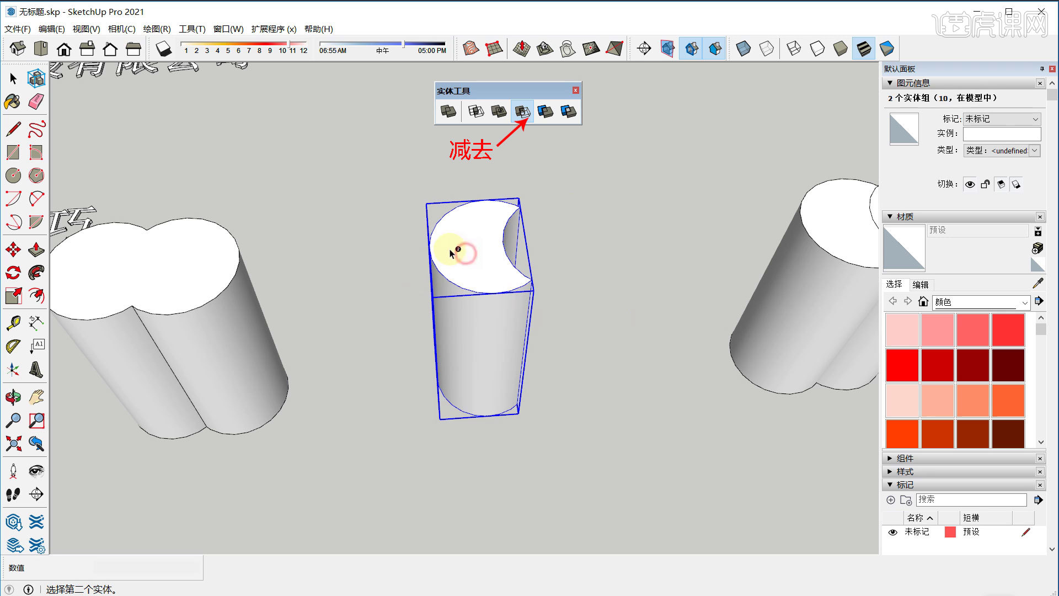Screen dimensions: 1059x596
Task: Toggle entity hidden state eye icon
Action: pos(970,184)
